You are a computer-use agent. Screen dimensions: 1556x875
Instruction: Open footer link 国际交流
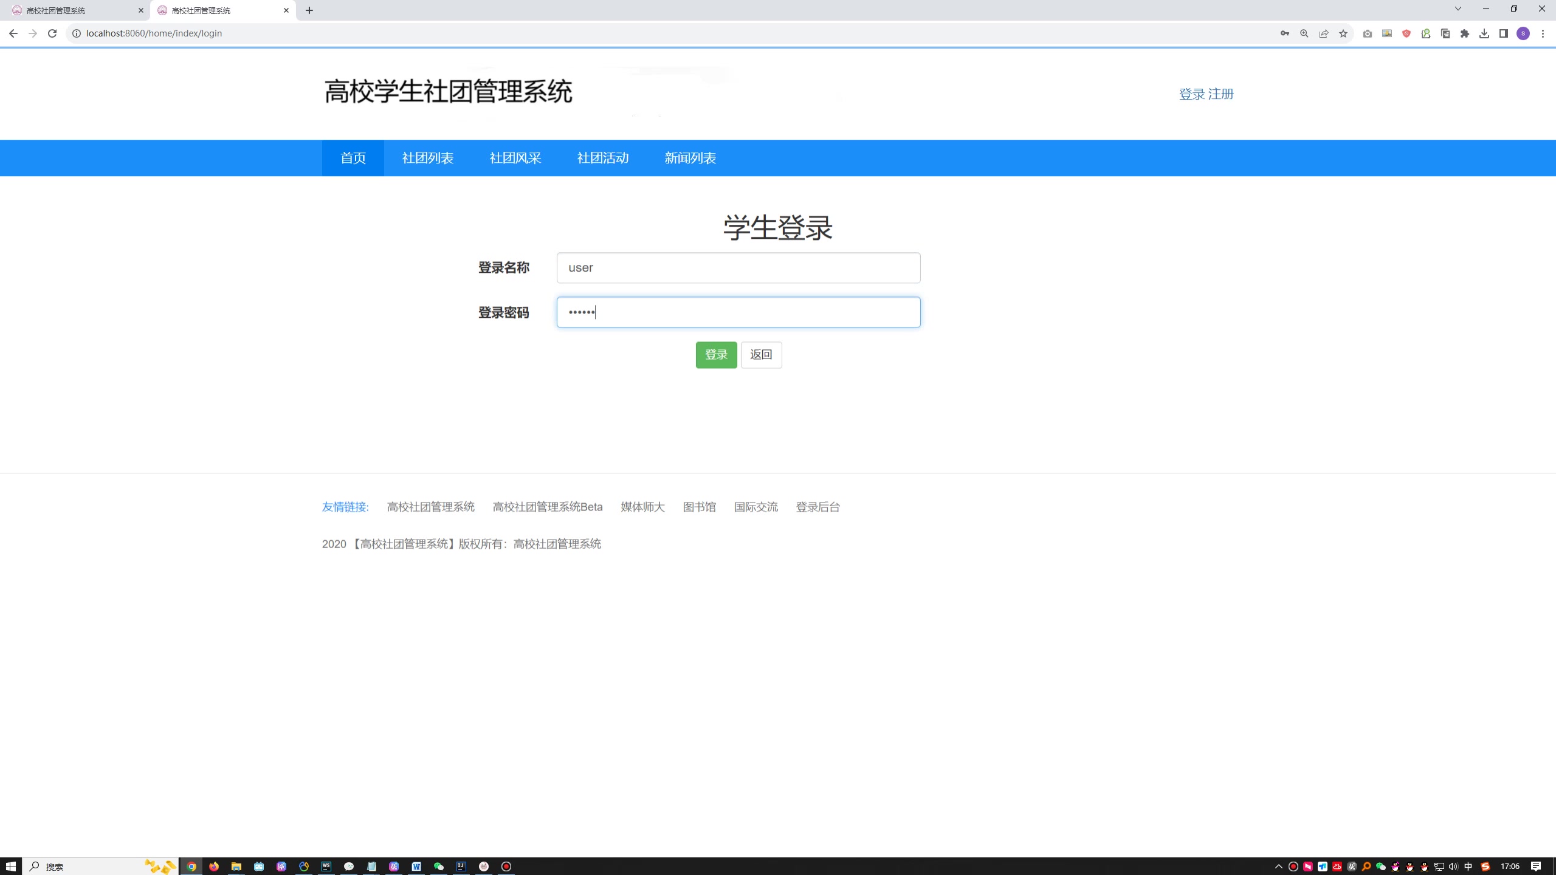pos(756,507)
